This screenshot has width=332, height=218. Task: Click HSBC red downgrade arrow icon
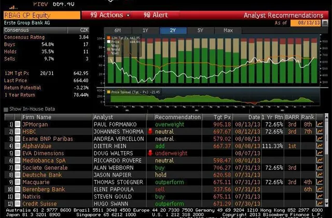(x=150, y=131)
